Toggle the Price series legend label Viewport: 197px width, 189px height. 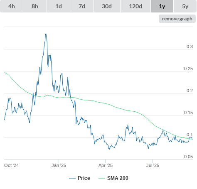84,178
